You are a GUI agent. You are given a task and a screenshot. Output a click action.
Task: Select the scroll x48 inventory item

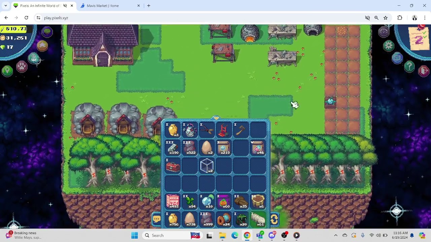(x=258, y=148)
